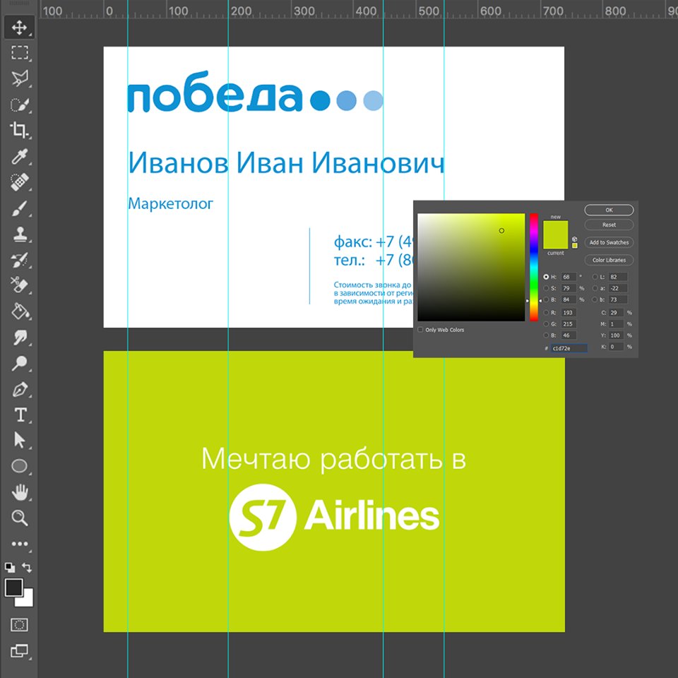Click the cyan (C) field showing 29
This screenshot has height=678, width=678.
coord(616,312)
